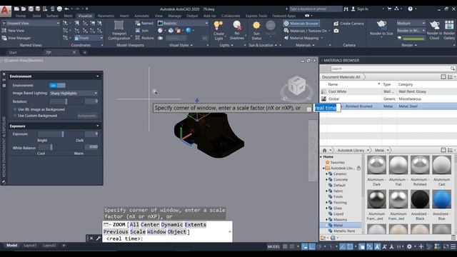457x257 pixels.
Task: Click the Sign In button
Action: pos(360,9)
